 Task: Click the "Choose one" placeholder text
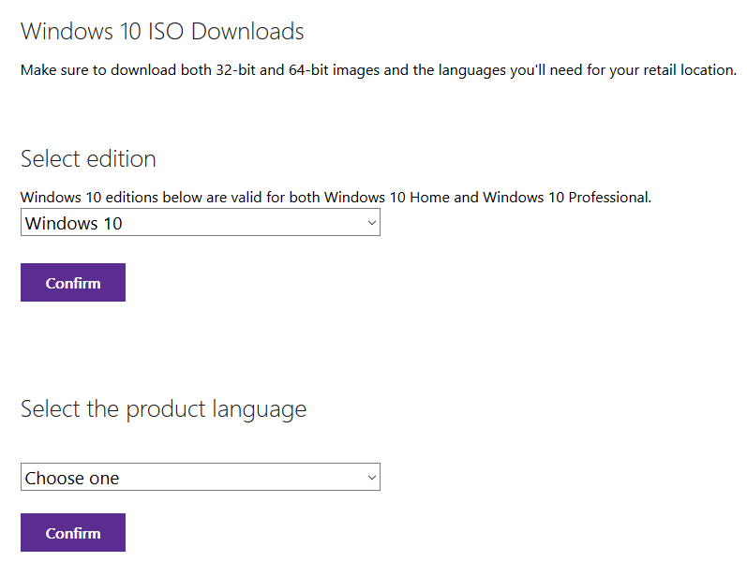point(72,479)
